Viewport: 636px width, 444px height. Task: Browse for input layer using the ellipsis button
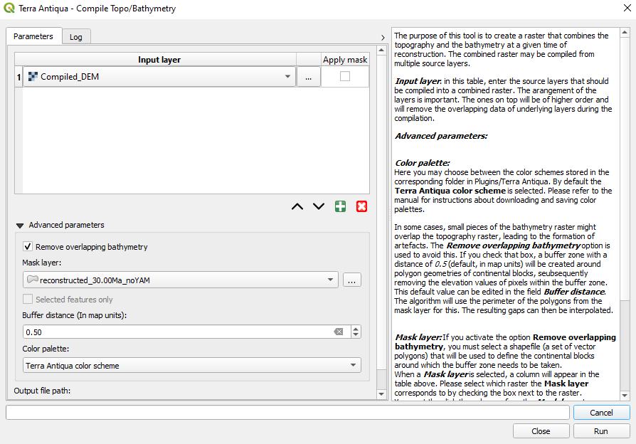(x=308, y=78)
